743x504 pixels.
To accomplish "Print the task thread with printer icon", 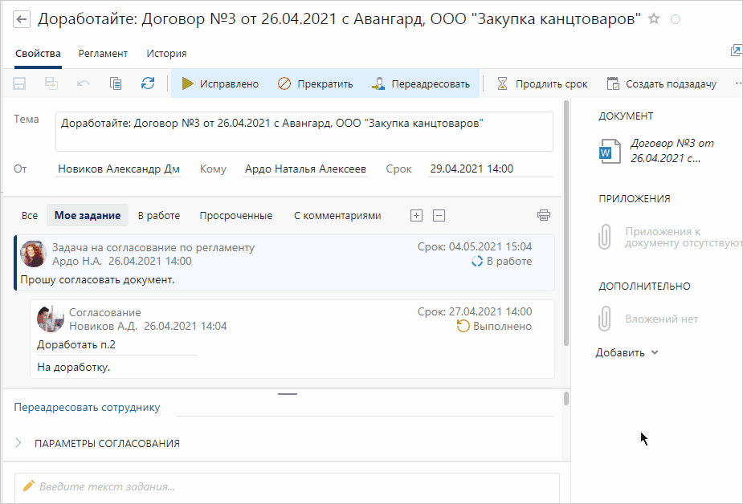I will click(x=544, y=215).
